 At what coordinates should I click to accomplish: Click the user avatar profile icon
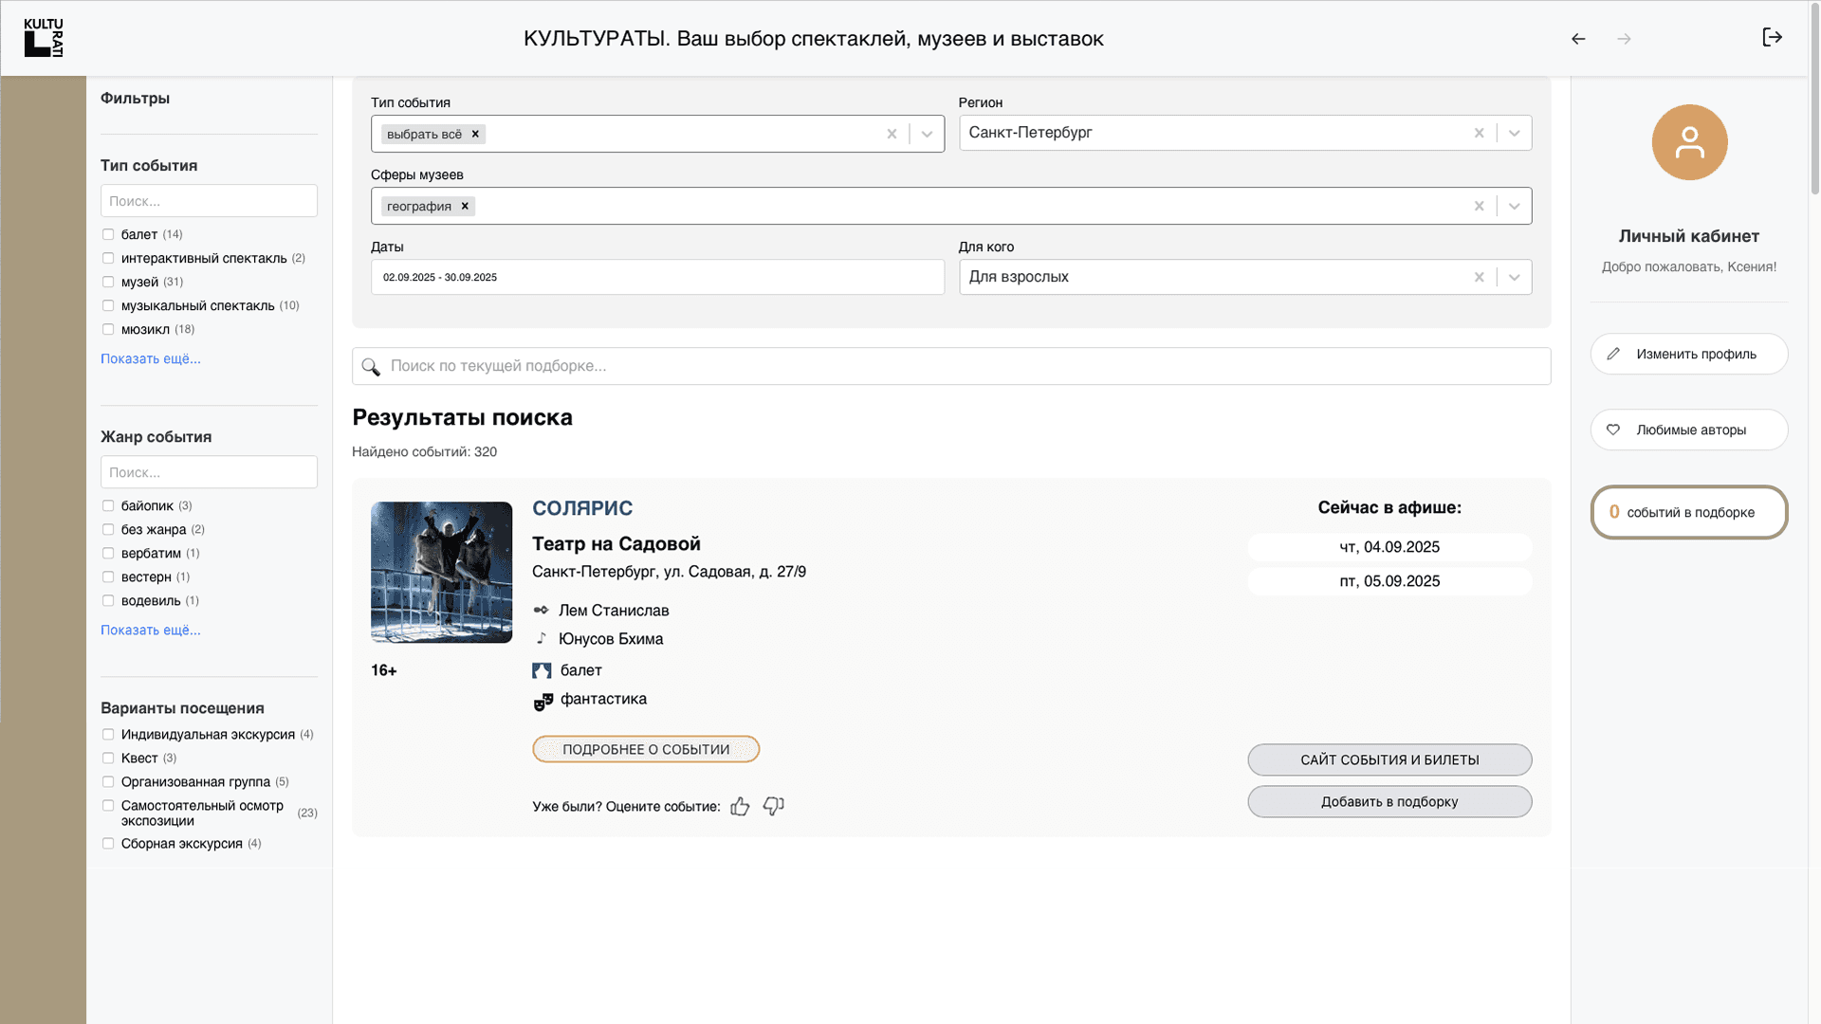tap(1689, 142)
